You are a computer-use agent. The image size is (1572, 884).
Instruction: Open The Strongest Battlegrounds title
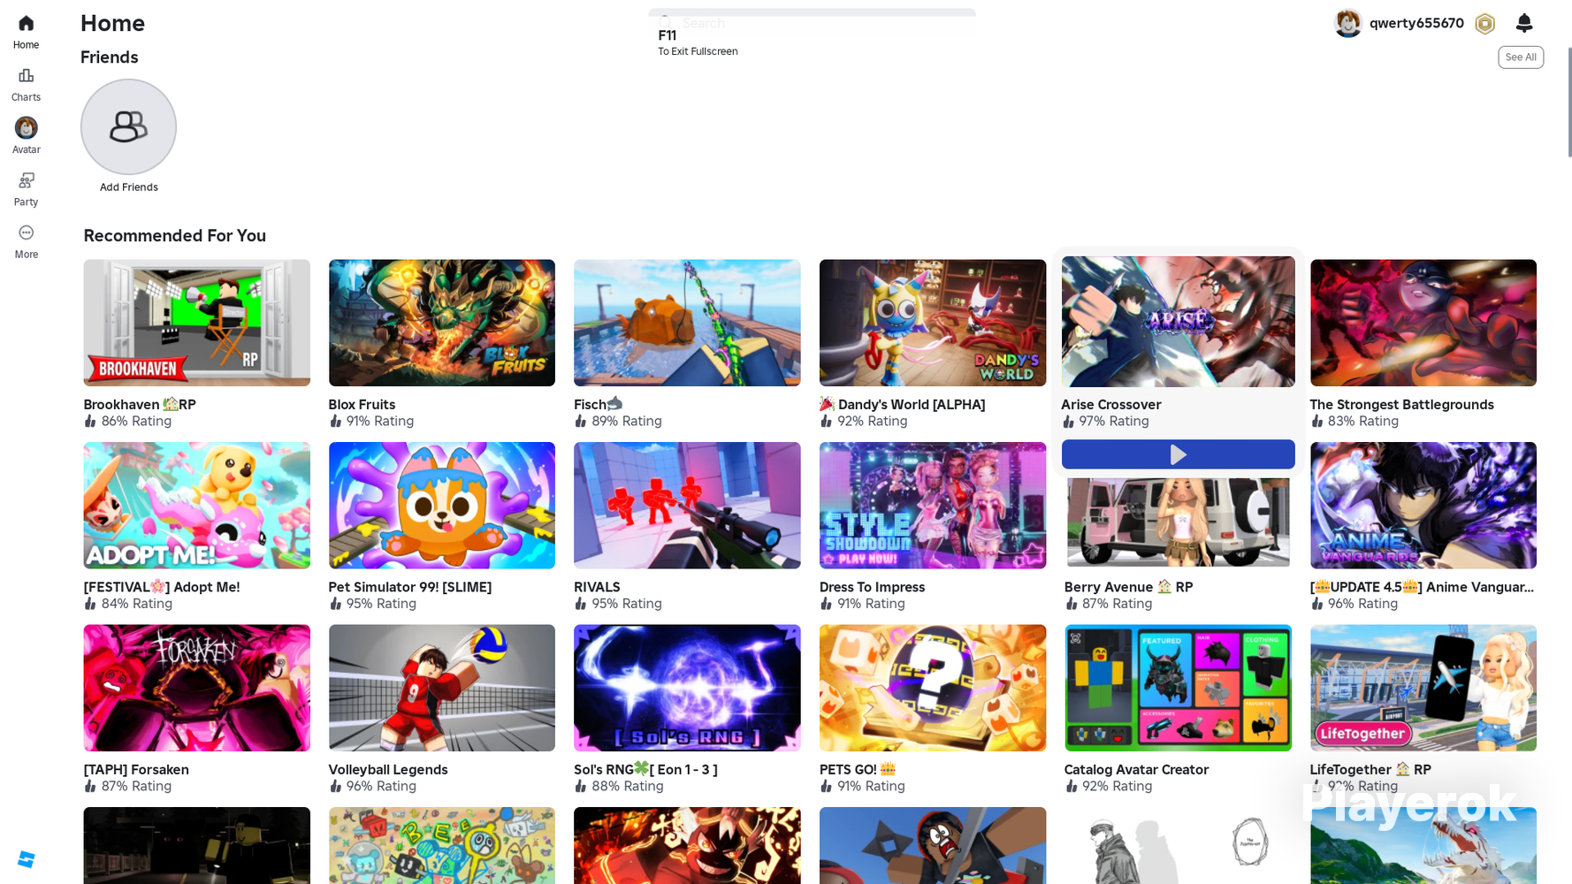pos(1401,404)
